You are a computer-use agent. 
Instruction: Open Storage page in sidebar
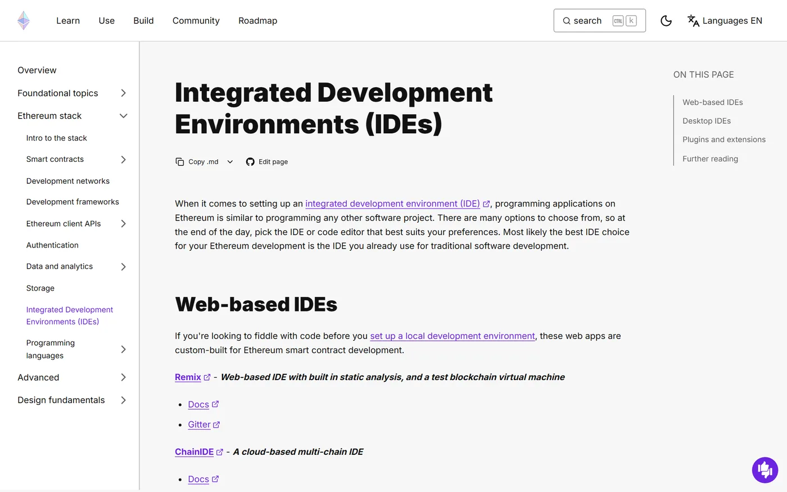click(x=40, y=288)
